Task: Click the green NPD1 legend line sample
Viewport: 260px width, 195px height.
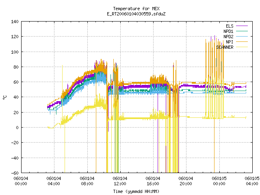Action: 242,31
